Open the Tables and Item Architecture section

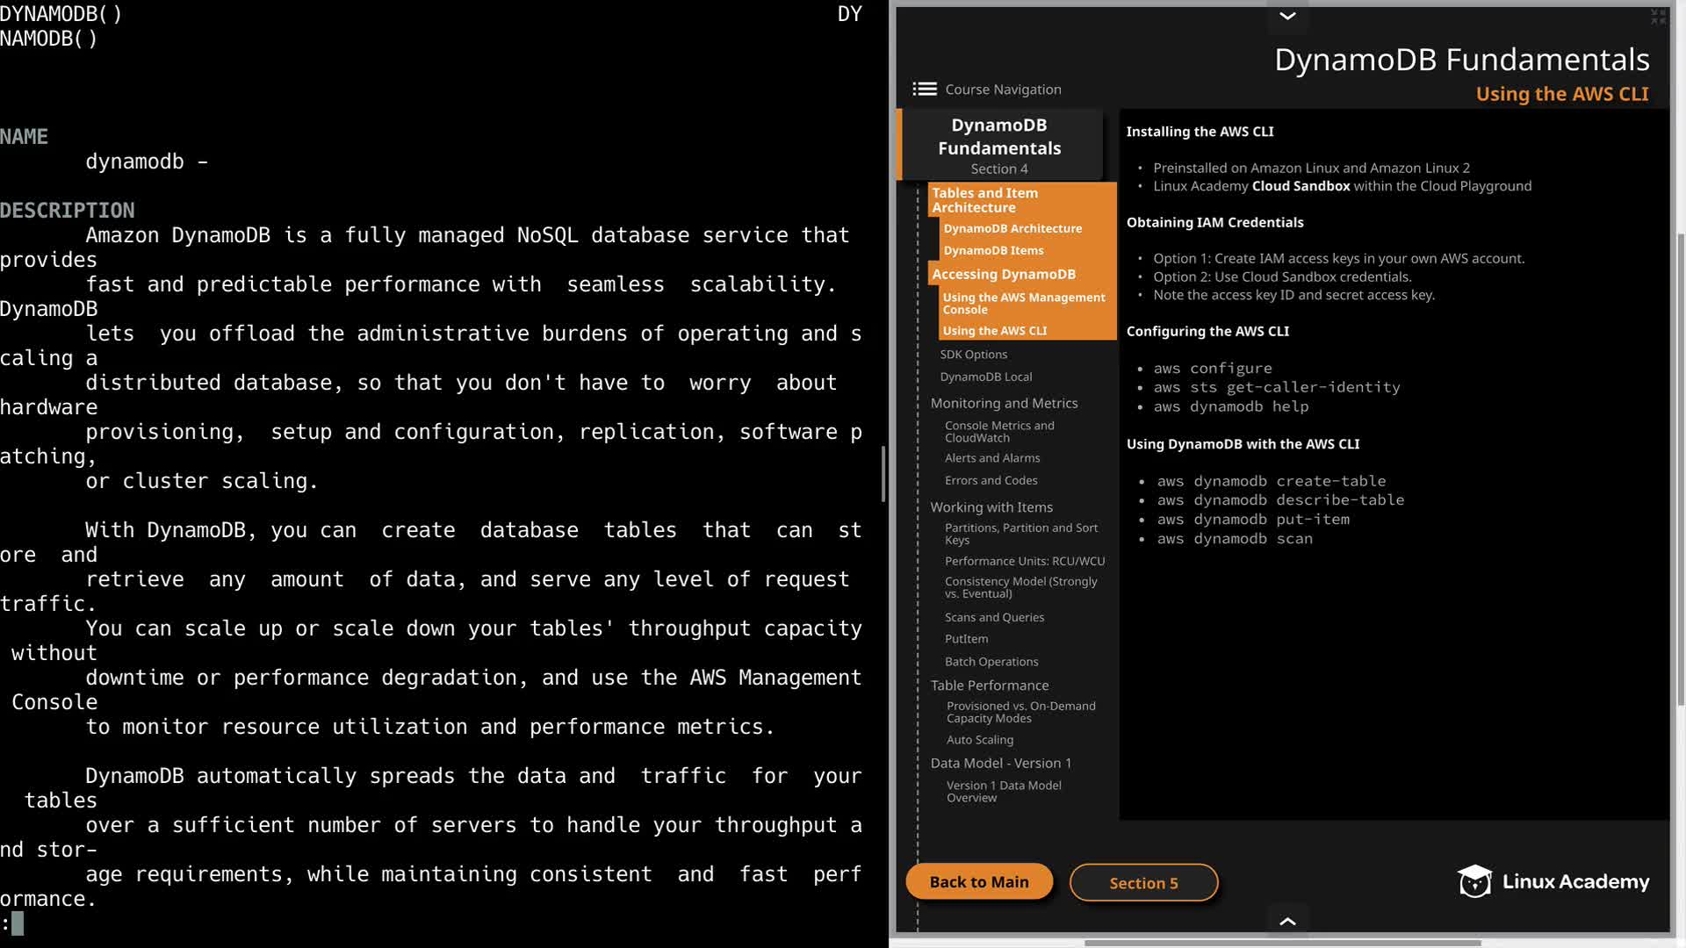(984, 200)
